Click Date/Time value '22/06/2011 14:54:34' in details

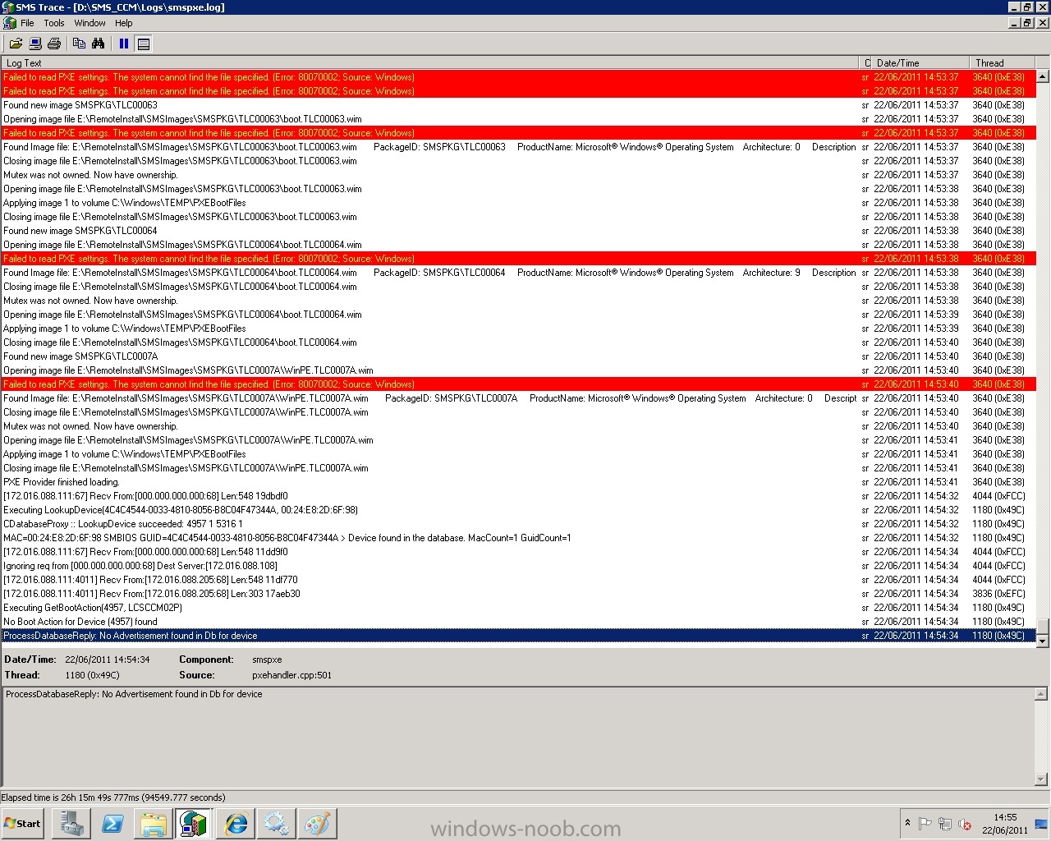pos(108,659)
